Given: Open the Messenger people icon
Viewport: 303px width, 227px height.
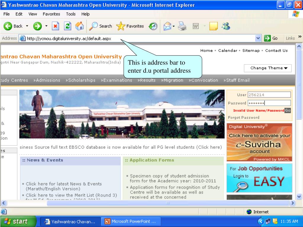Looking at the screenshot, I should pos(226,26).
